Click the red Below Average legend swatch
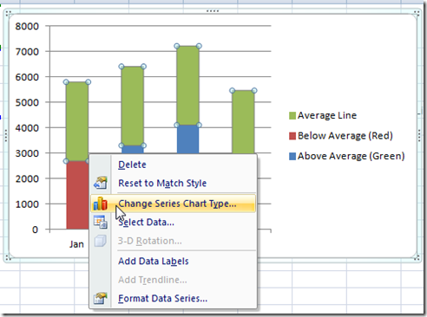This screenshot has height=317, width=427. point(292,136)
